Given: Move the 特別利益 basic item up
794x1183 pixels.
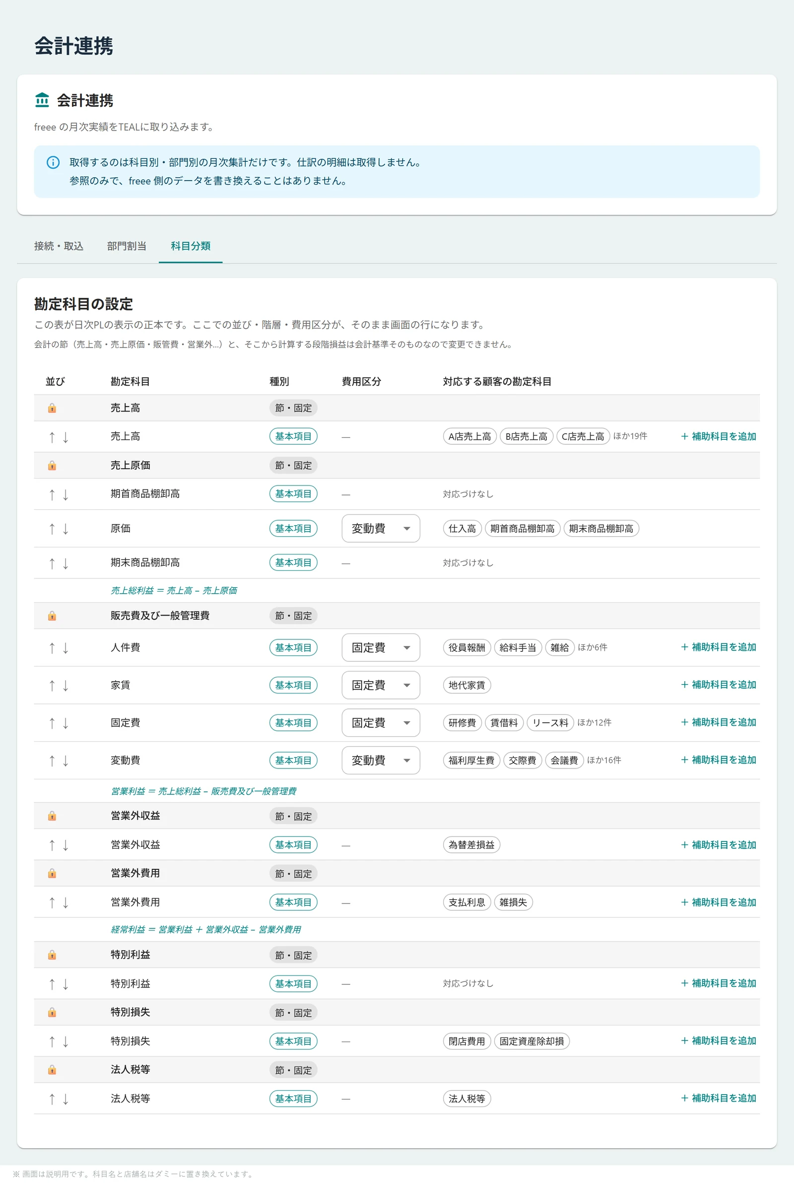Looking at the screenshot, I should pos(52,984).
